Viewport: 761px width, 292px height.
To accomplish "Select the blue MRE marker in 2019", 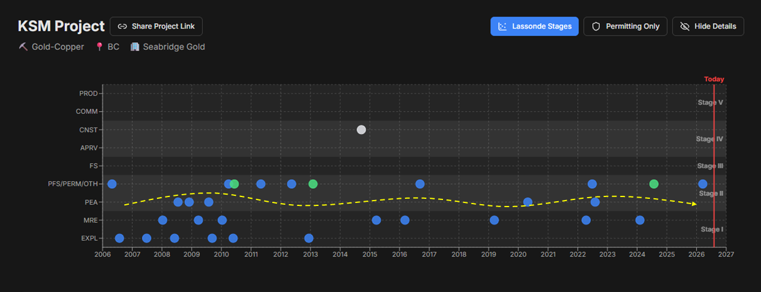I will [x=494, y=220].
